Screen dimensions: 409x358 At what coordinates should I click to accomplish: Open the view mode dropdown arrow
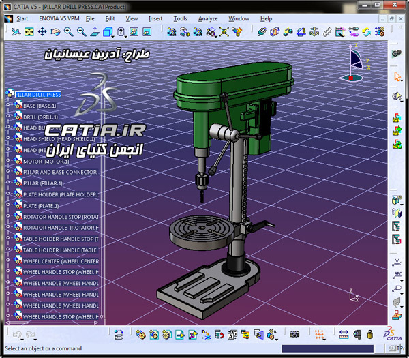click(126, 37)
